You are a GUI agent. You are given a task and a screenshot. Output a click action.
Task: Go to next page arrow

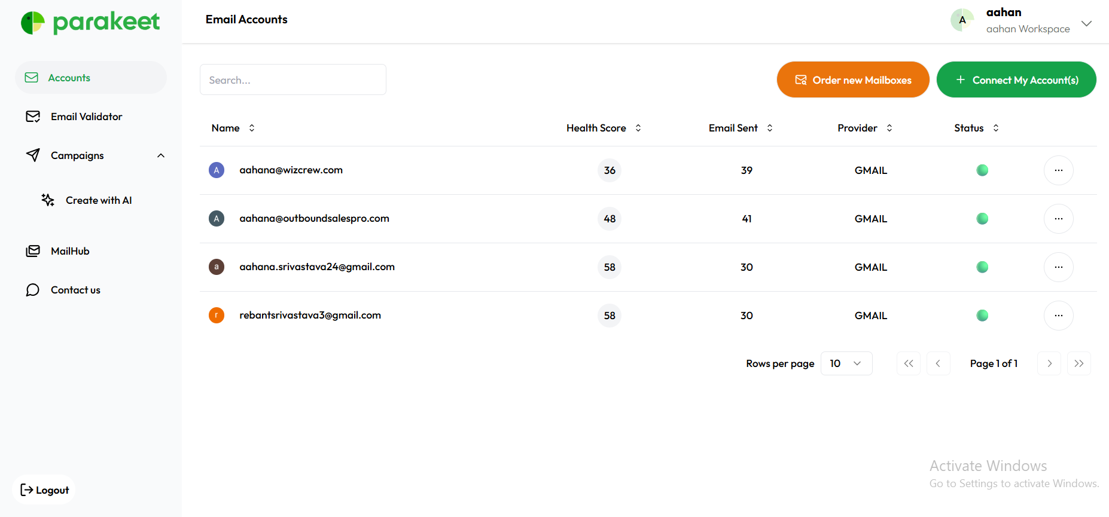1049,363
